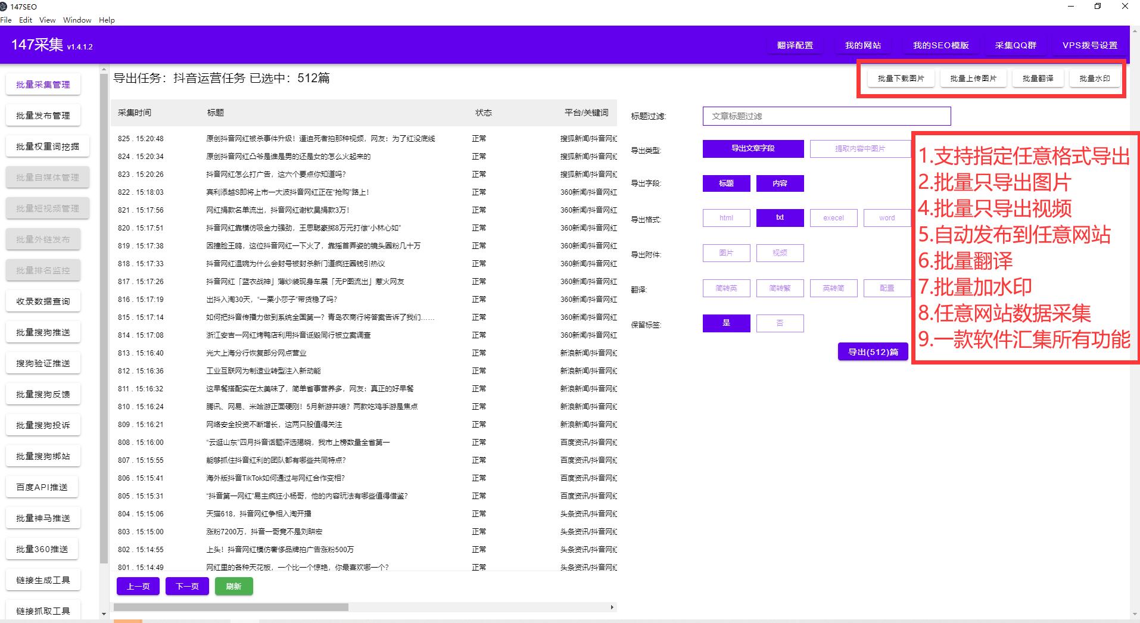The height and width of the screenshot is (623, 1140).
Task: Click the 导出(512)篇 export button
Action: [x=872, y=351]
